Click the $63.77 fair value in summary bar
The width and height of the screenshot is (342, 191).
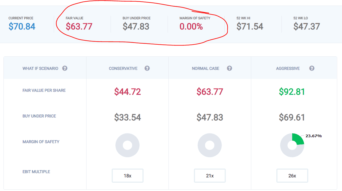pyautogui.click(x=79, y=26)
